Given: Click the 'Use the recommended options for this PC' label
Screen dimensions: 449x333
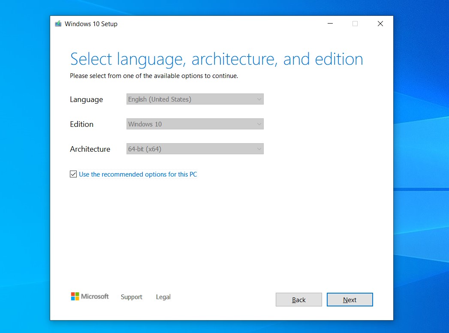Looking at the screenshot, I should pyautogui.click(x=138, y=174).
